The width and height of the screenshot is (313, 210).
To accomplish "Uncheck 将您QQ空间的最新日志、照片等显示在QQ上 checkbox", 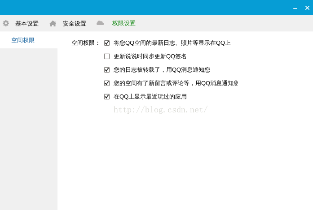I will point(107,43).
